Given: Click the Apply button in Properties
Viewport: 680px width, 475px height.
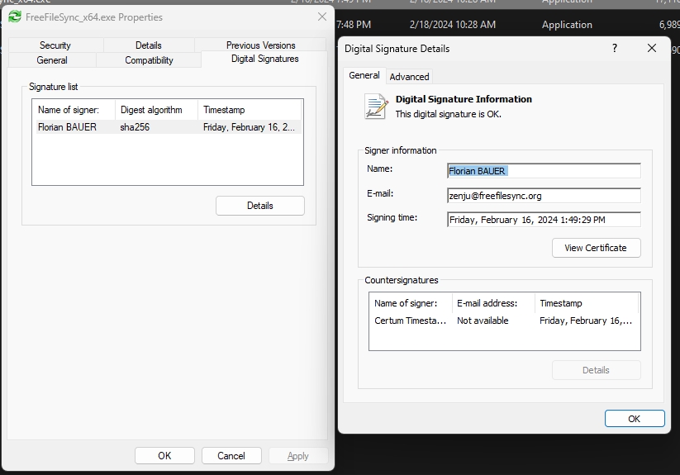Looking at the screenshot, I should click(x=298, y=456).
